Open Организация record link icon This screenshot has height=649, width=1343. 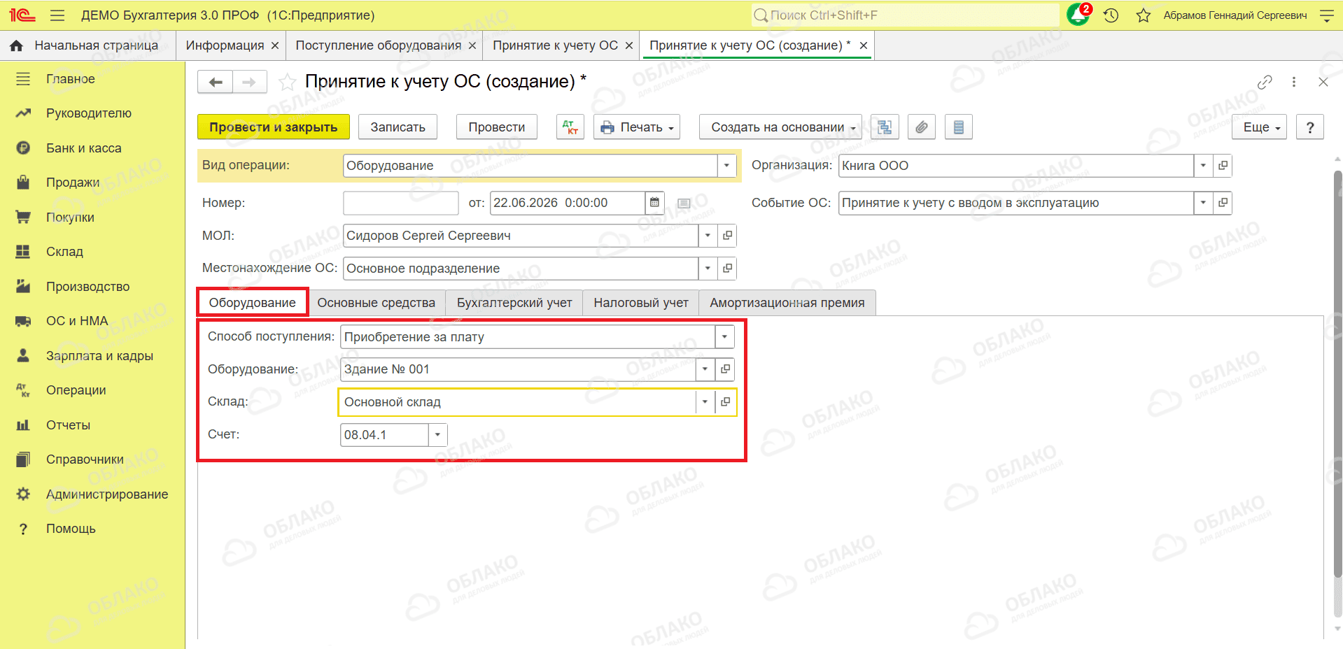(x=1223, y=166)
